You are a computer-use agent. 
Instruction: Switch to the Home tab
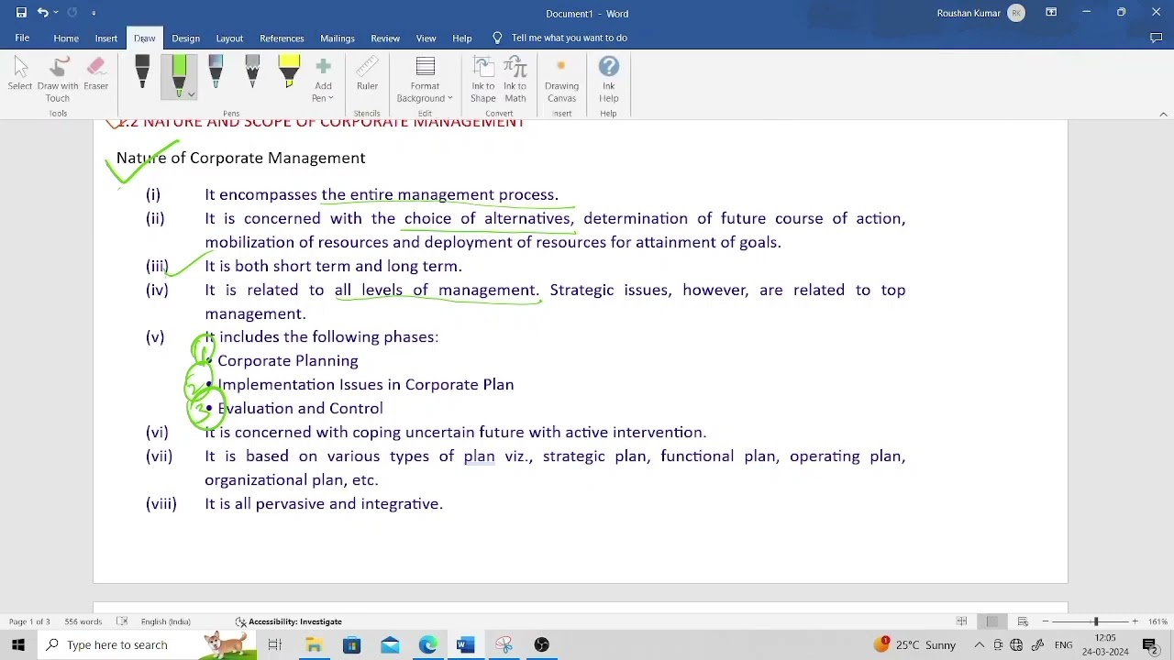[66, 38]
